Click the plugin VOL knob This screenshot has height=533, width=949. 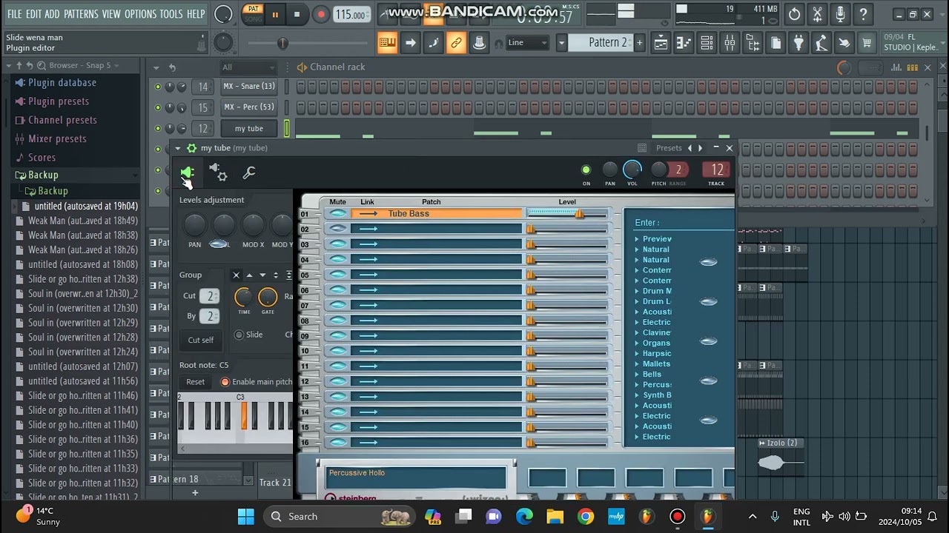(632, 170)
